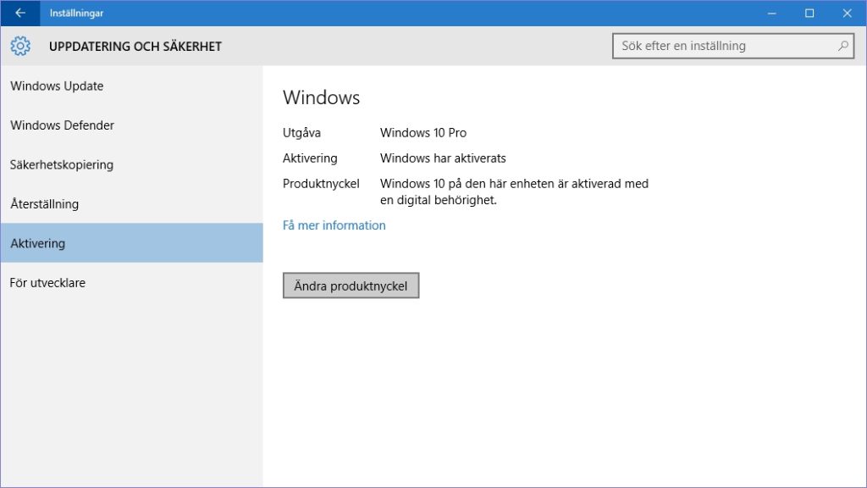Minimize the Inställningar window
Image resolution: width=867 pixels, height=488 pixels.
pos(771,13)
